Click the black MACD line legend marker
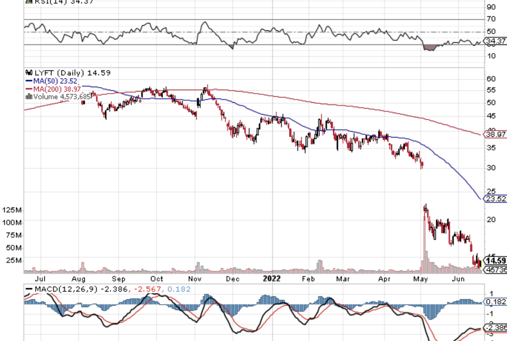The image size is (507, 341). 29,290
